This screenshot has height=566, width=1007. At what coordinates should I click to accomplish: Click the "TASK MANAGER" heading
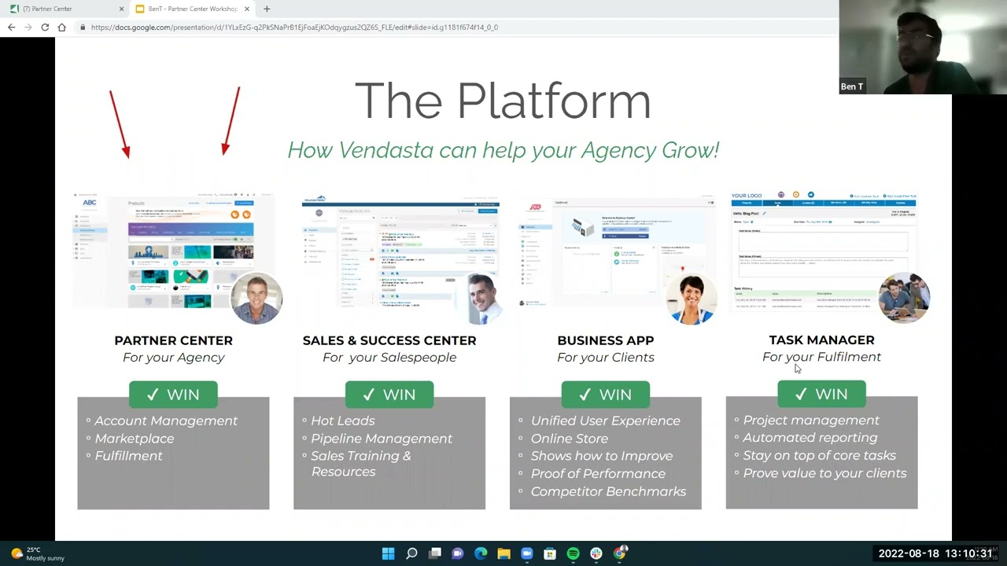821,340
